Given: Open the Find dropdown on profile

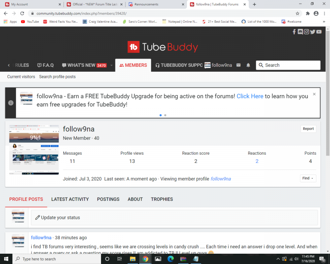Looking at the screenshot, I should 308,178.
